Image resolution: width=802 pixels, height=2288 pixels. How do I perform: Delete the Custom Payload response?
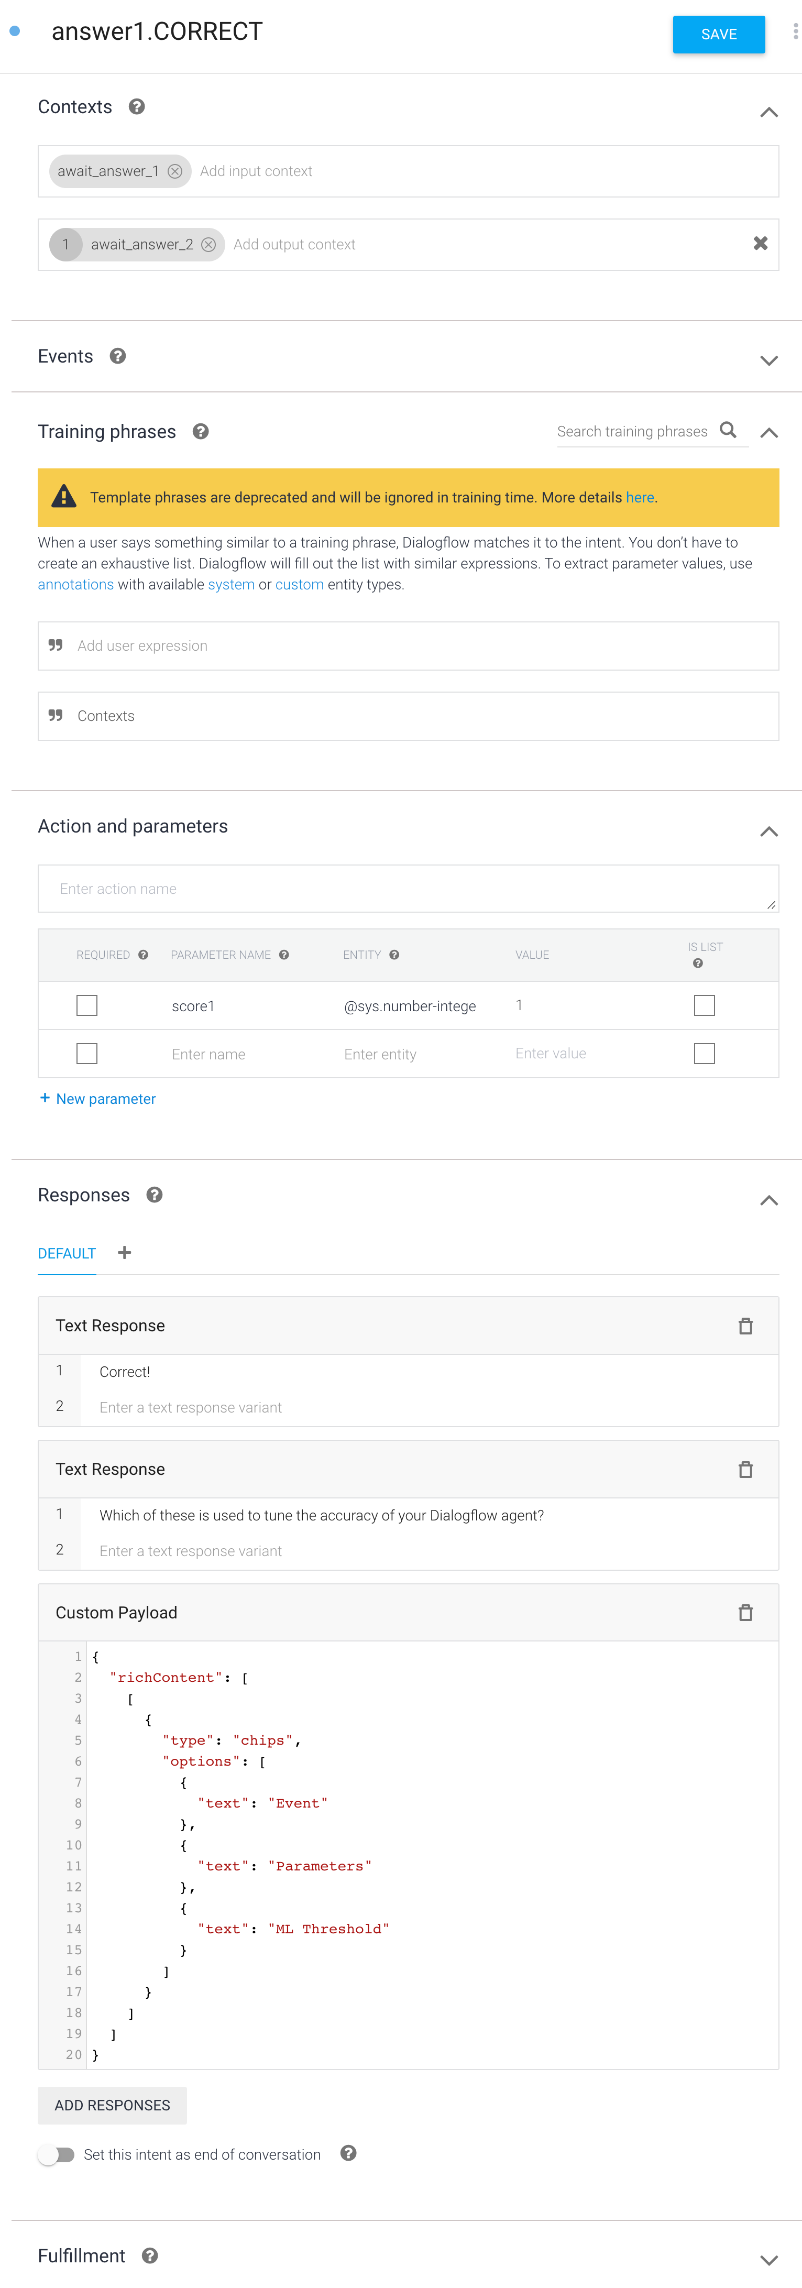[x=745, y=1612]
